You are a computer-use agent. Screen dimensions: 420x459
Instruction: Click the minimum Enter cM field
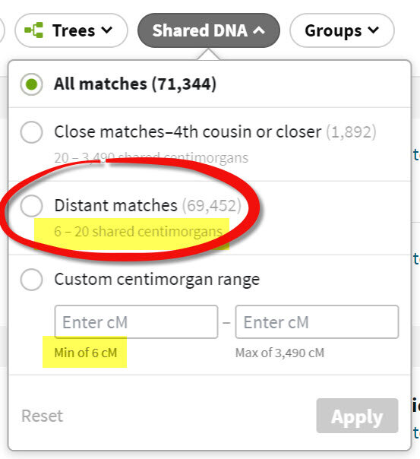(136, 322)
